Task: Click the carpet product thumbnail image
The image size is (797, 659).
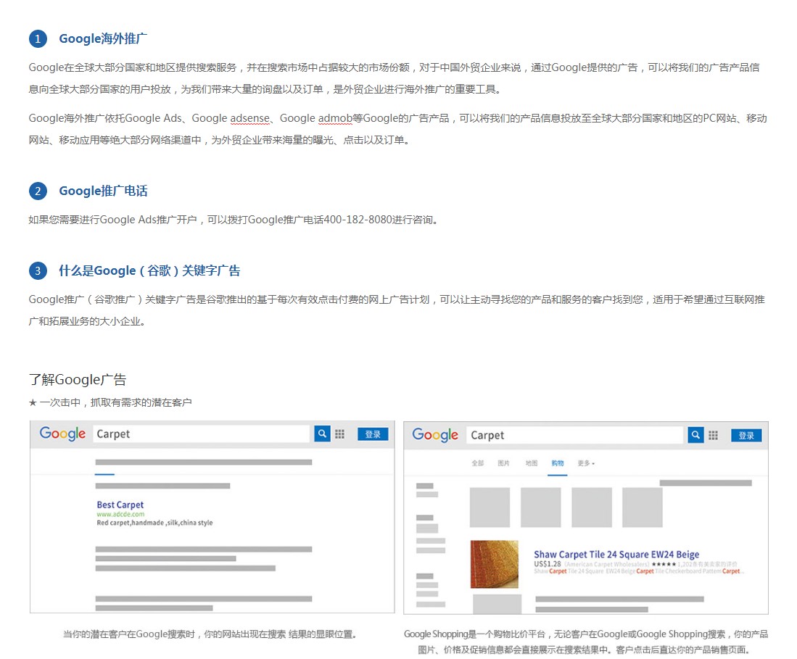Action: coord(494,564)
